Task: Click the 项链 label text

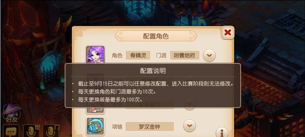Action: pos(117,127)
